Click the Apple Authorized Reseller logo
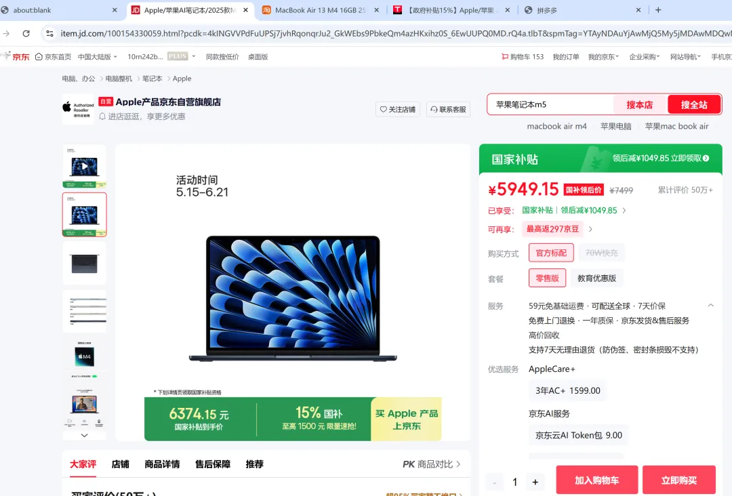 [79, 108]
